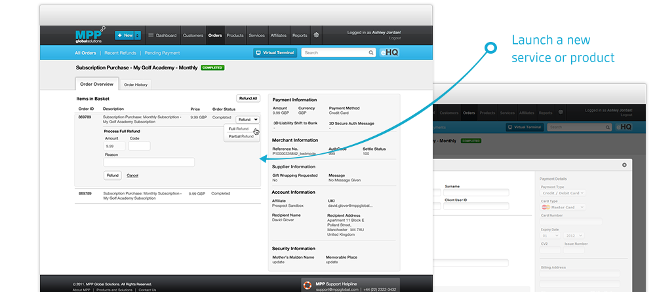The width and height of the screenshot is (657, 292).
Task: Open settings via the gear icon
Action: click(x=316, y=35)
